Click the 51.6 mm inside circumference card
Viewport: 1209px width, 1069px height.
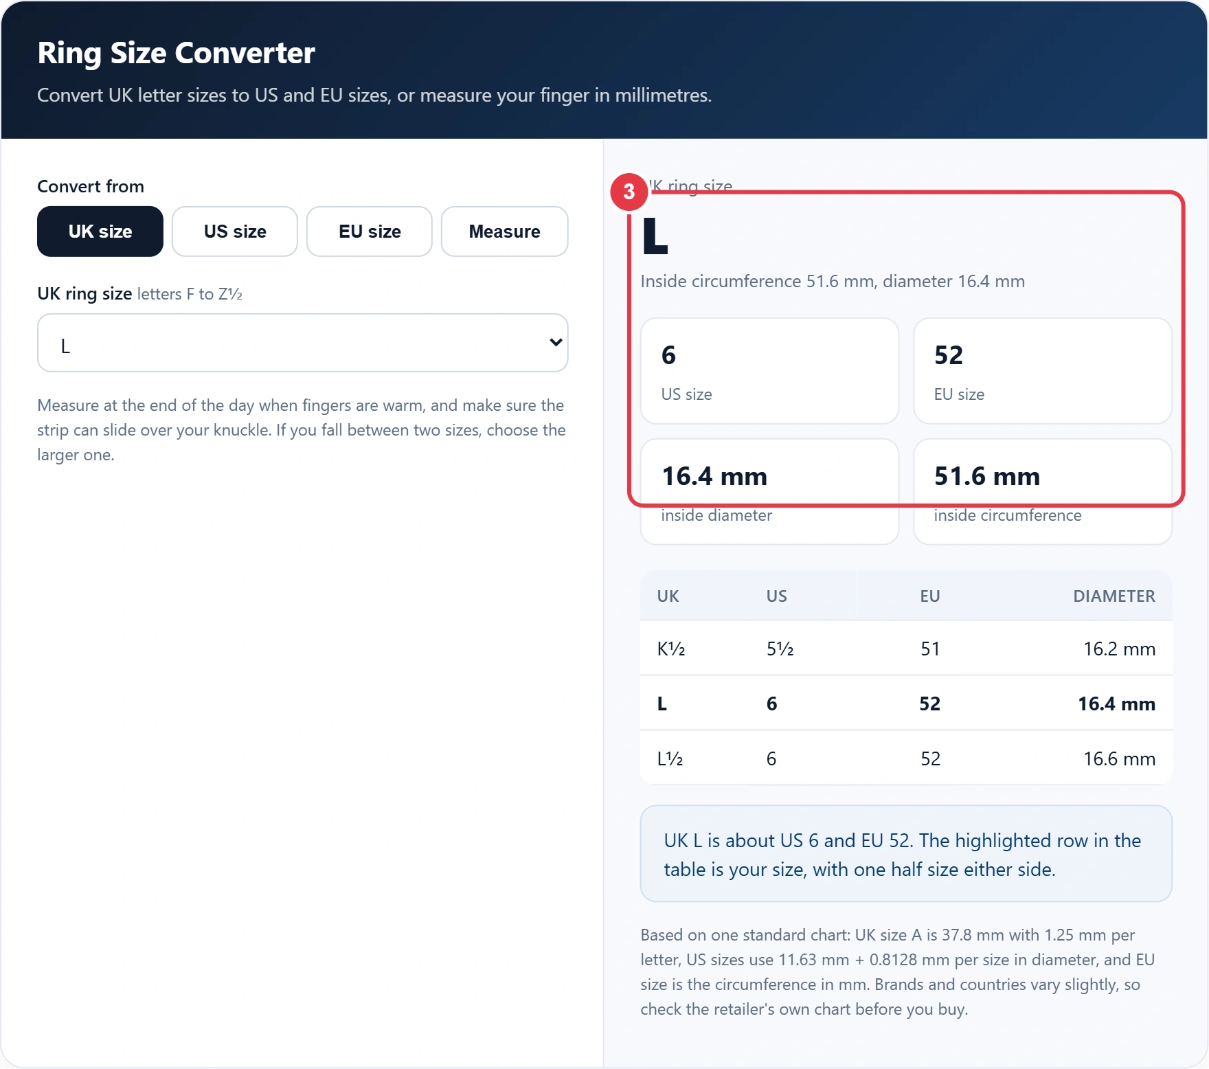(1043, 492)
